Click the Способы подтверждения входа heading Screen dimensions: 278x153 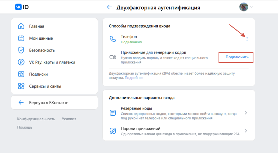pyautogui.click(x=139, y=26)
